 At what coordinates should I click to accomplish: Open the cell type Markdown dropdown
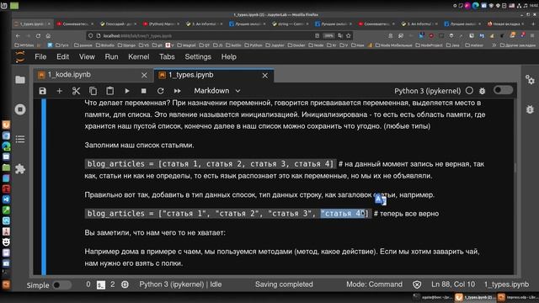[217, 91]
